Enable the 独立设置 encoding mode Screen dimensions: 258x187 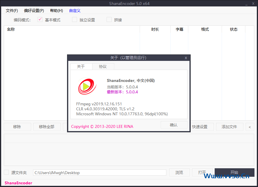click(x=74, y=20)
